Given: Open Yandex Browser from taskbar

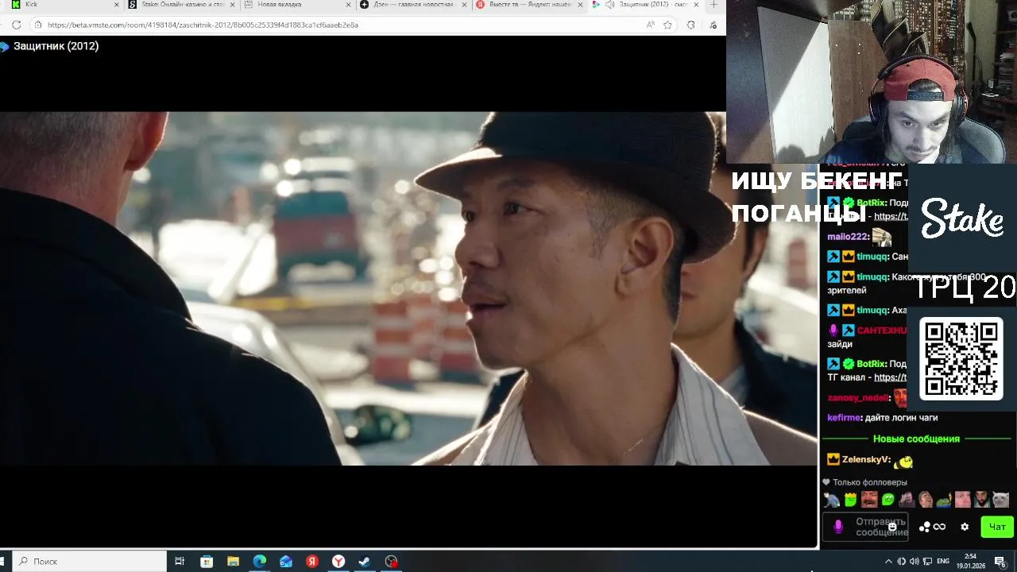Looking at the screenshot, I should tap(338, 561).
